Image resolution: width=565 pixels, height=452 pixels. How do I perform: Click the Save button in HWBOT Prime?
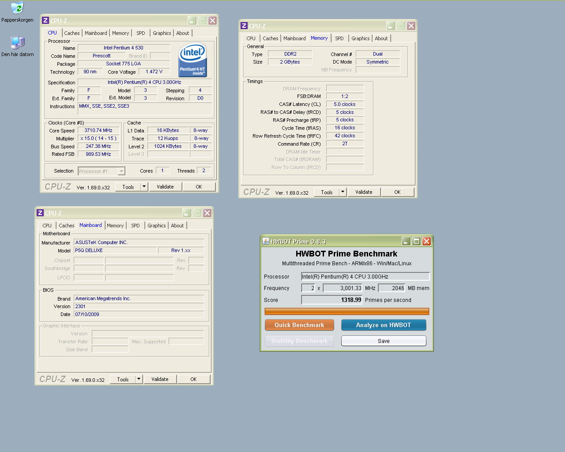coord(384,341)
